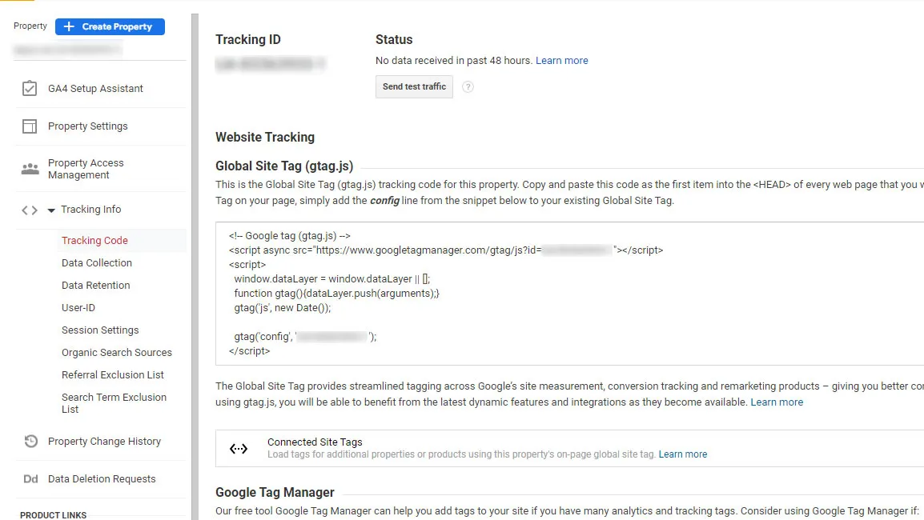Click the Property Settings layout icon
924x520 pixels.
[x=30, y=126]
